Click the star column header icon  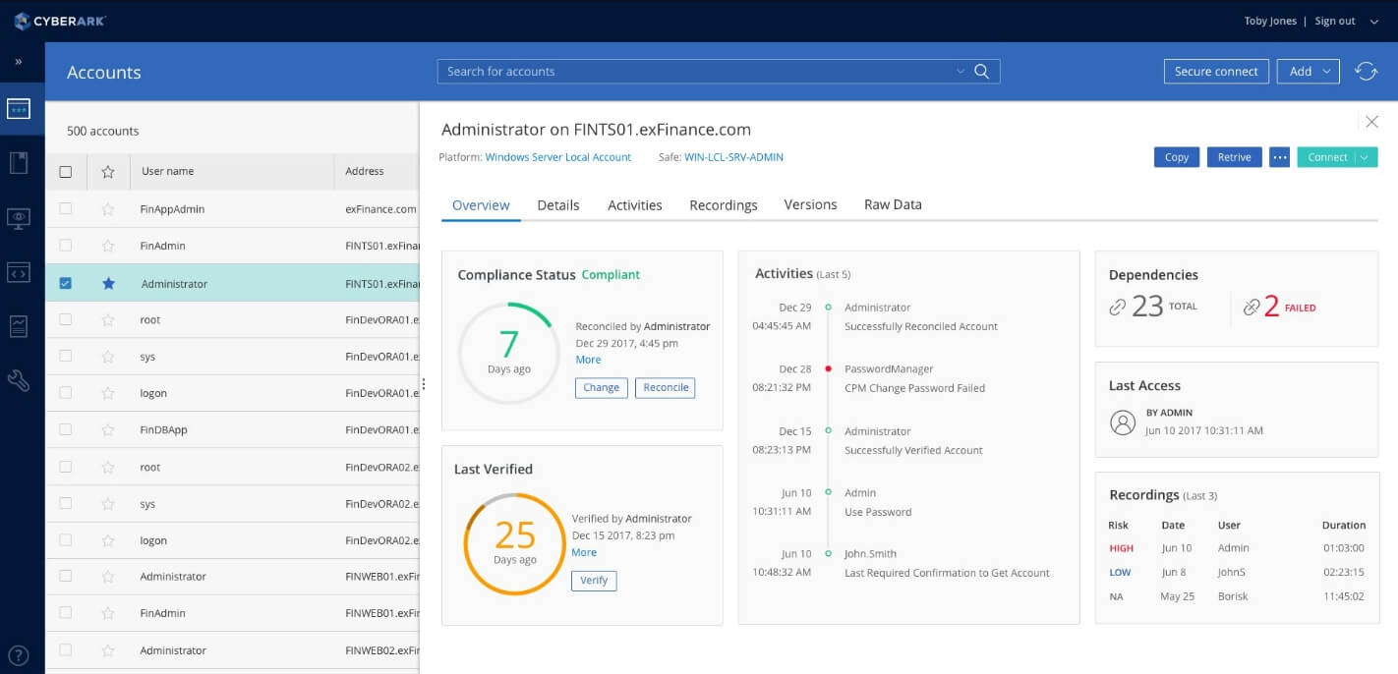click(x=108, y=172)
